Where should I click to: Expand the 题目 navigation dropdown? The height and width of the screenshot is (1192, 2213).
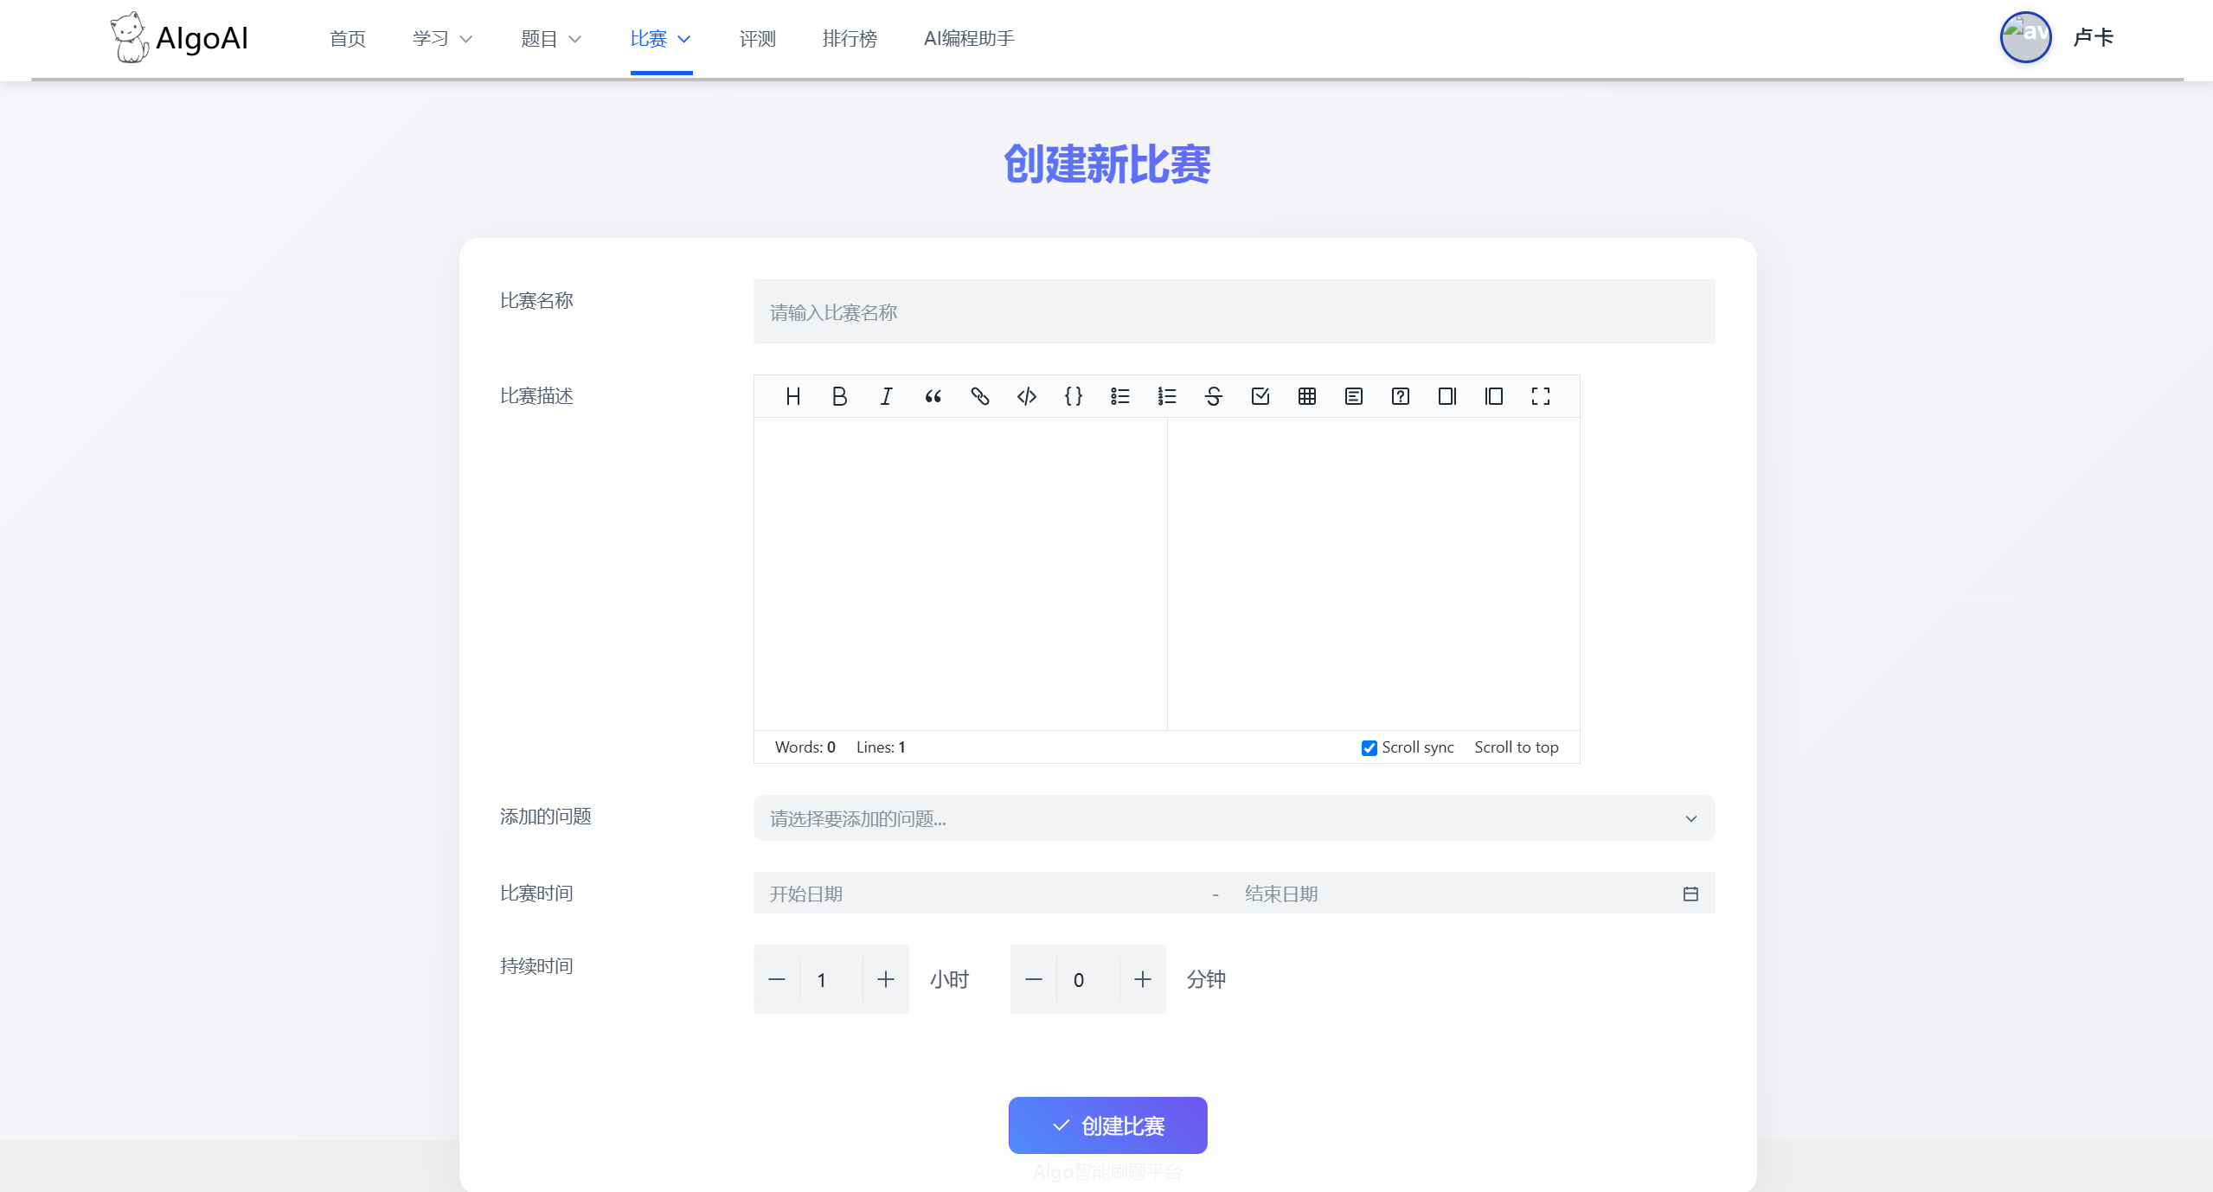click(x=551, y=39)
